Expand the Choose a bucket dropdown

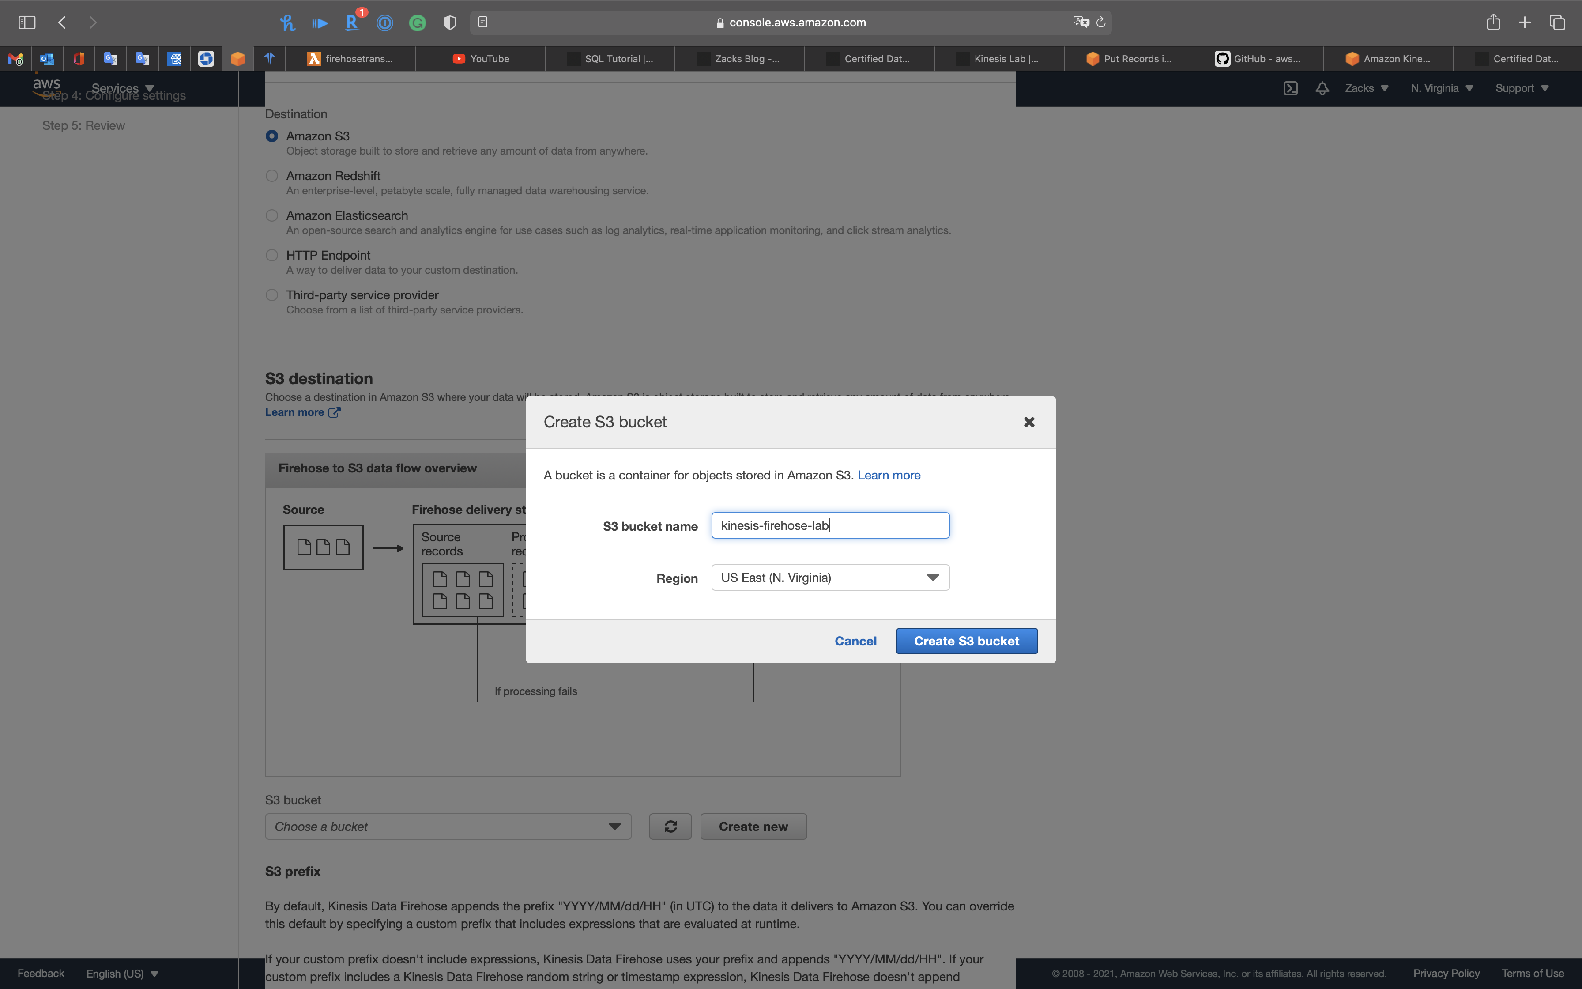pyautogui.click(x=448, y=827)
